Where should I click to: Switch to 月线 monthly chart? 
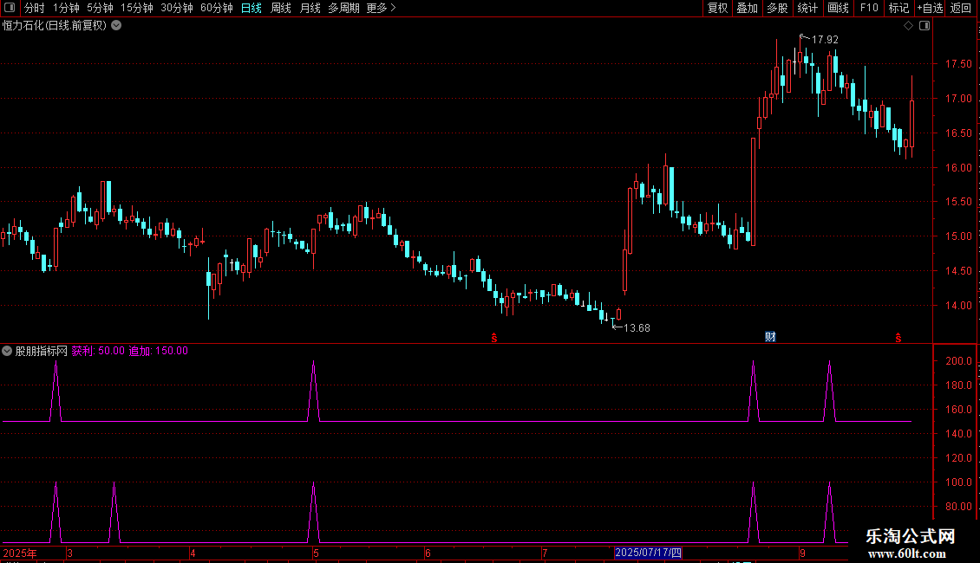click(x=310, y=8)
